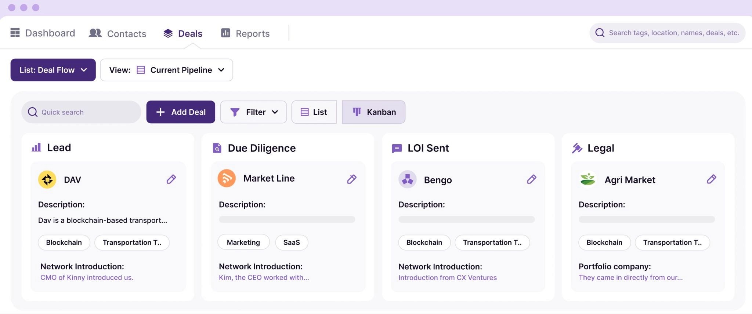
Task: Click 'Dav is a blockchain-based transport...' description
Action: pyautogui.click(x=102, y=220)
